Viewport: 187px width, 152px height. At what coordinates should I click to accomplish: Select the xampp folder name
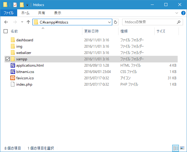click(22, 59)
